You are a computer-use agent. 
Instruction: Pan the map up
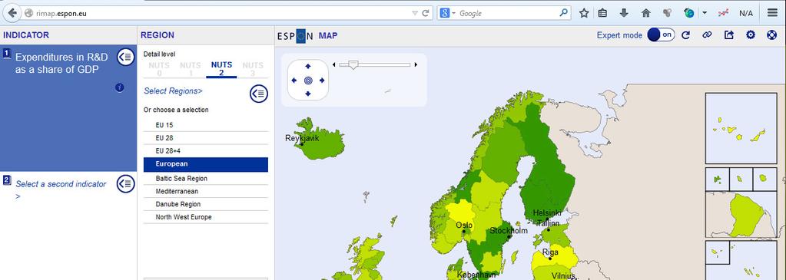point(308,66)
